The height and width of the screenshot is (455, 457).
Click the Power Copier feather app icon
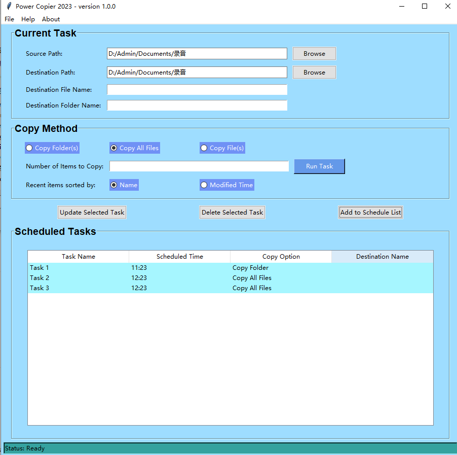(9, 6)
